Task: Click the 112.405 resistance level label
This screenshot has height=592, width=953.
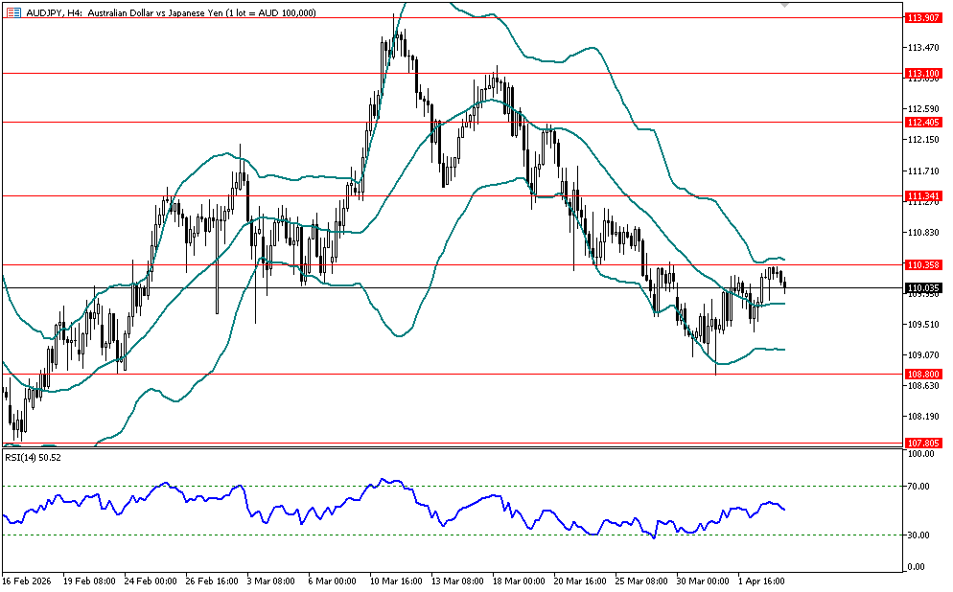Action: (921, 122)
